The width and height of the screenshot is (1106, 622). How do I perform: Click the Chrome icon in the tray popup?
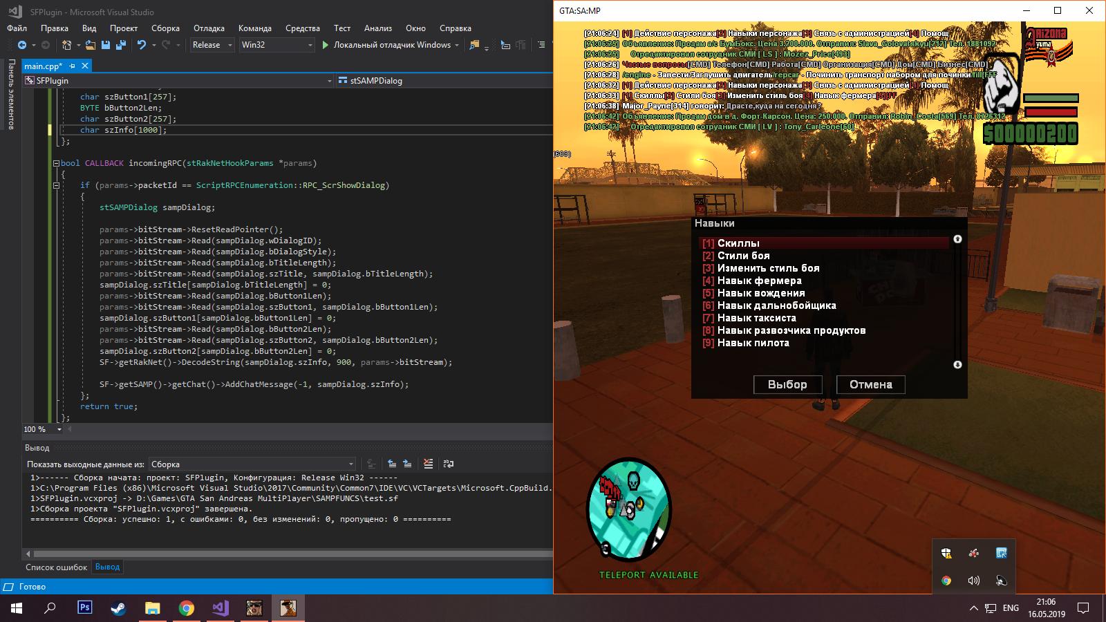coord(946,581)
